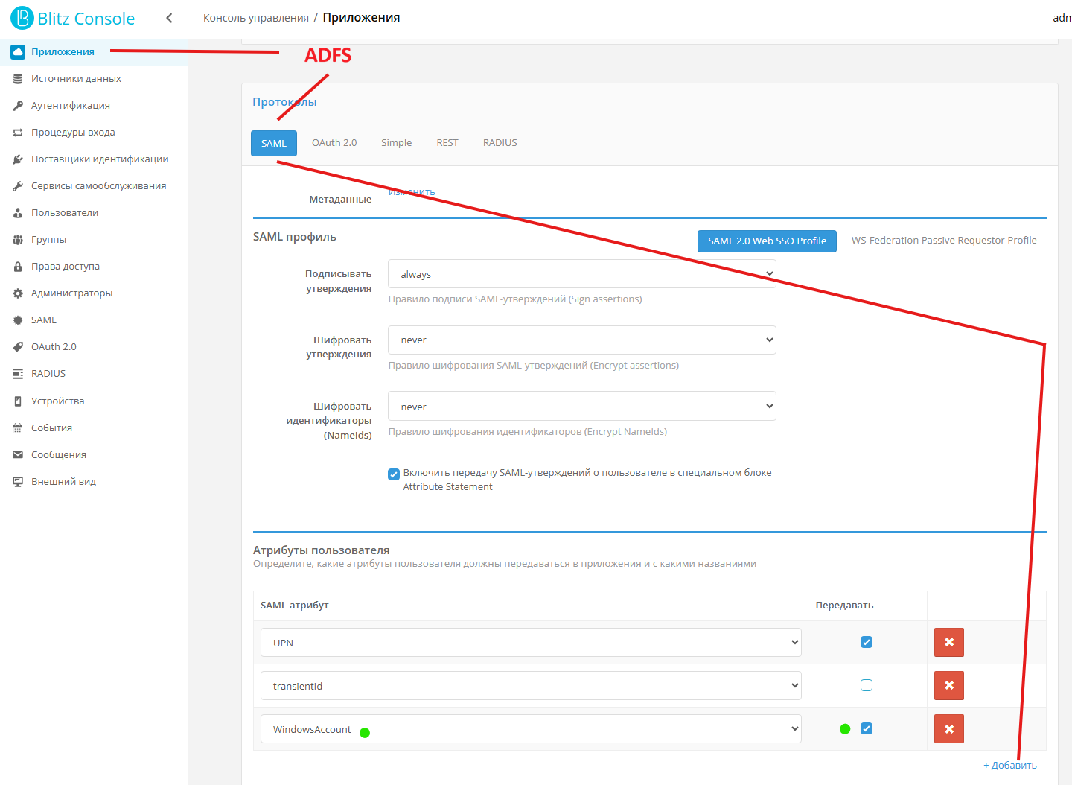This screenshot has height=785, width=1072.
Task: Uncheck Передавать for the WindowsAccount attribute
Action: point(867,728)
